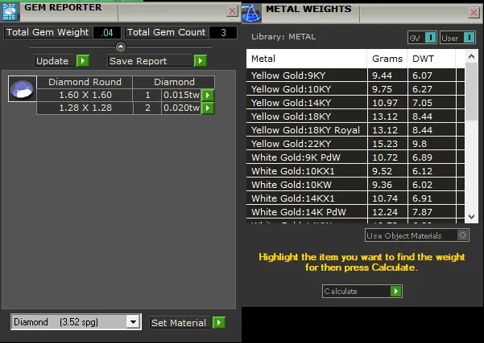Click the 15.23 grams value for 22KY

pyautogui.click(x=387, y=144)
